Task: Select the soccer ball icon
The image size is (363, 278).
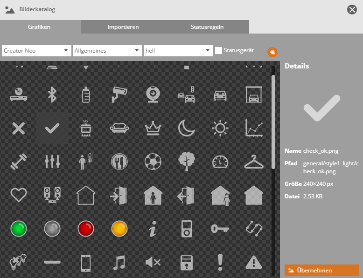Action: coord(153,161)
